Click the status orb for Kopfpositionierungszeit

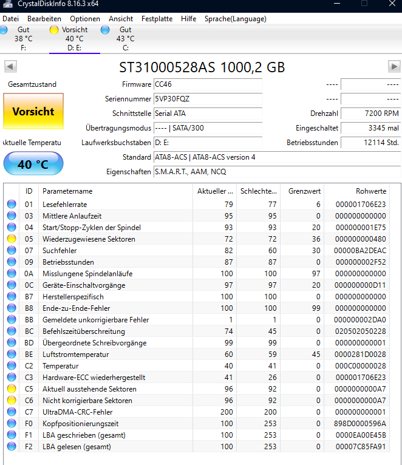12,424
